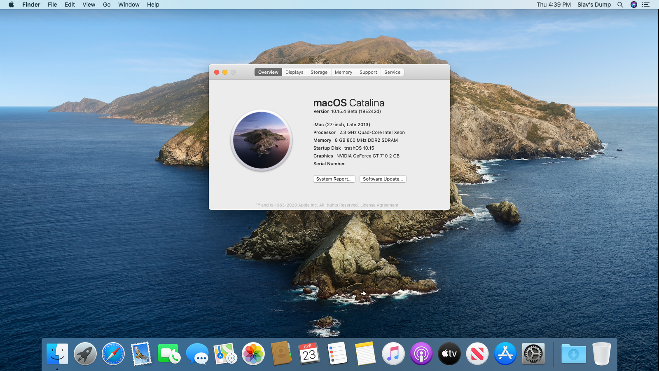
Task: Open the Photos app icon
Action: [x=253, y=354]
